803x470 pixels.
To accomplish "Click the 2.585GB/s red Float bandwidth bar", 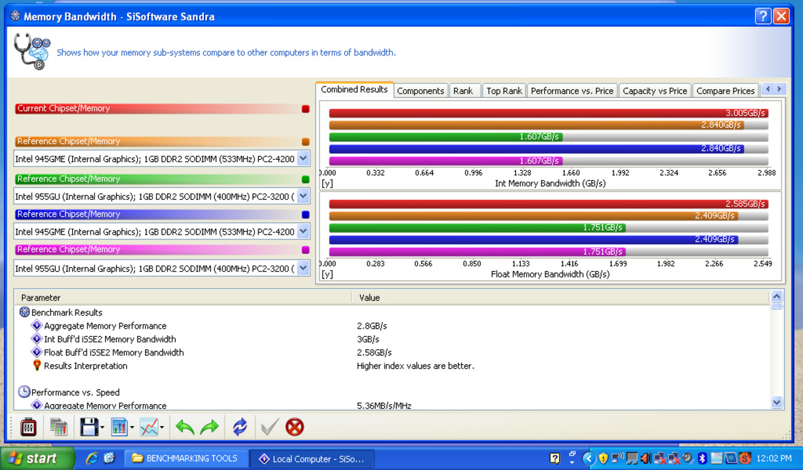I will pyautogui.click(x=548, y=204).
